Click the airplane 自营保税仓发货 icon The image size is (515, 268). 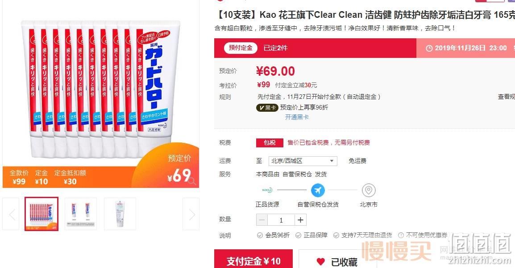318,190
